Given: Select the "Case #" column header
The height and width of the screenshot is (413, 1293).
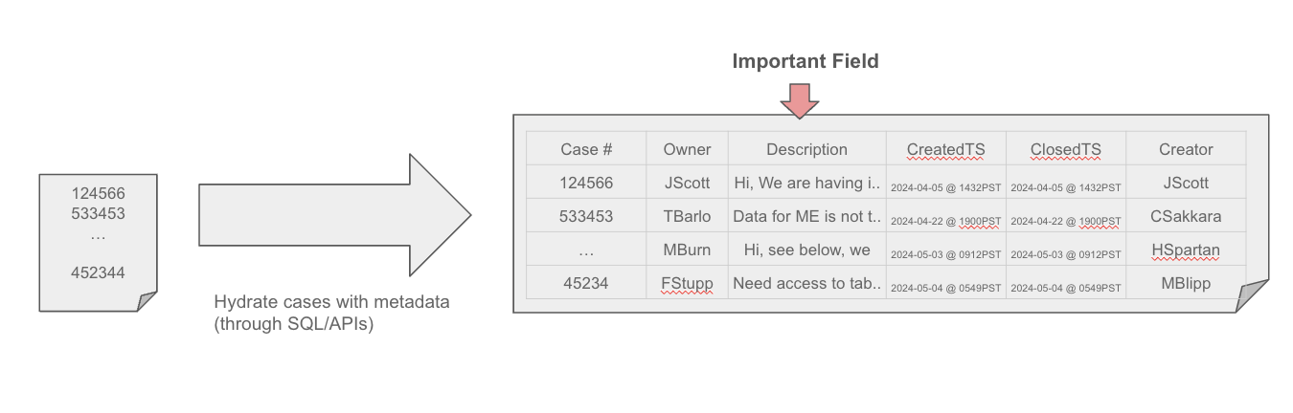Looking at the screenshot, I should pos(586,149).
